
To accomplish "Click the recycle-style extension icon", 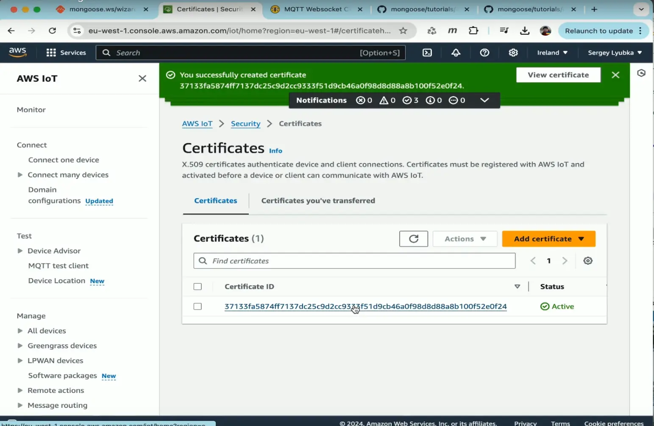I will (431, 30).
